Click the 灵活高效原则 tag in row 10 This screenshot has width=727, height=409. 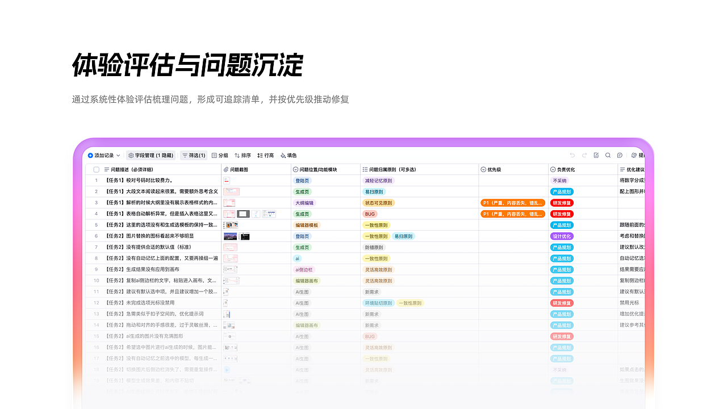coord(378,281)
